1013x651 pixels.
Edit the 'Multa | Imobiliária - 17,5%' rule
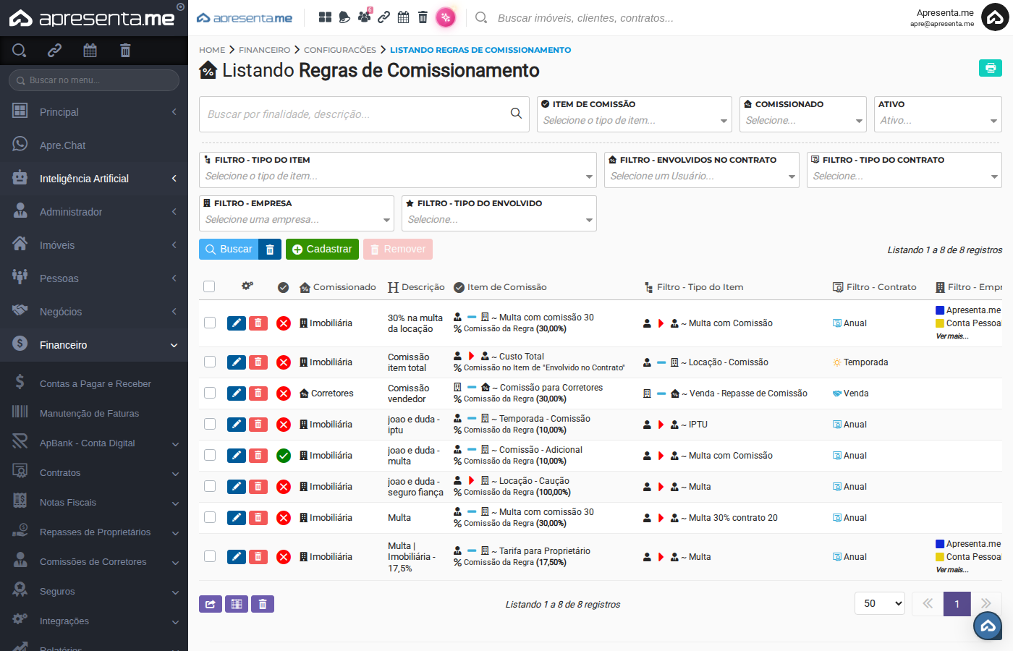(237, 557)
